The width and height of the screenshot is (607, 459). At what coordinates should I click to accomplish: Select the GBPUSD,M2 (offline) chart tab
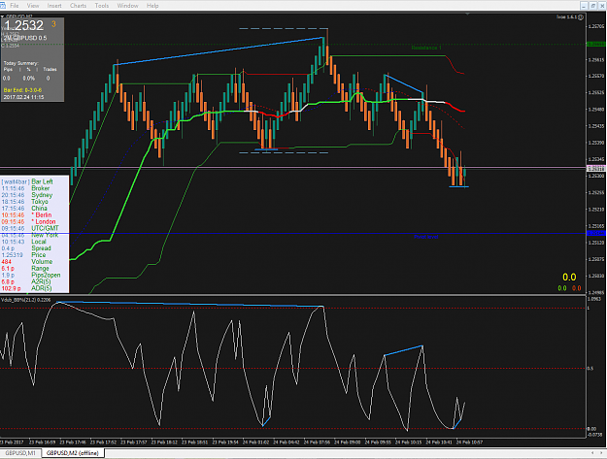(x=73, y=453)
